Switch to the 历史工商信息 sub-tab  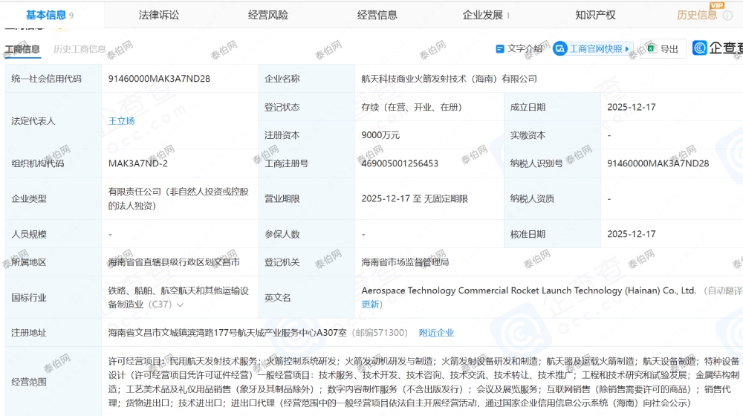80,50
